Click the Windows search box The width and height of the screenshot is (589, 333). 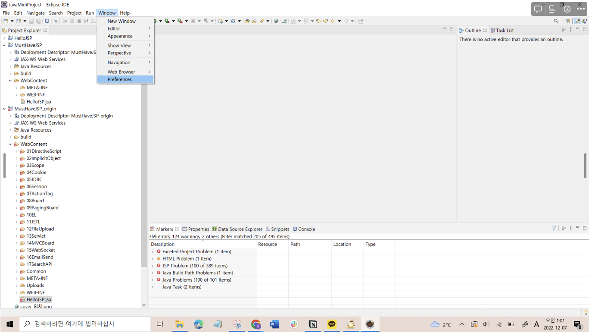(85, 324)
